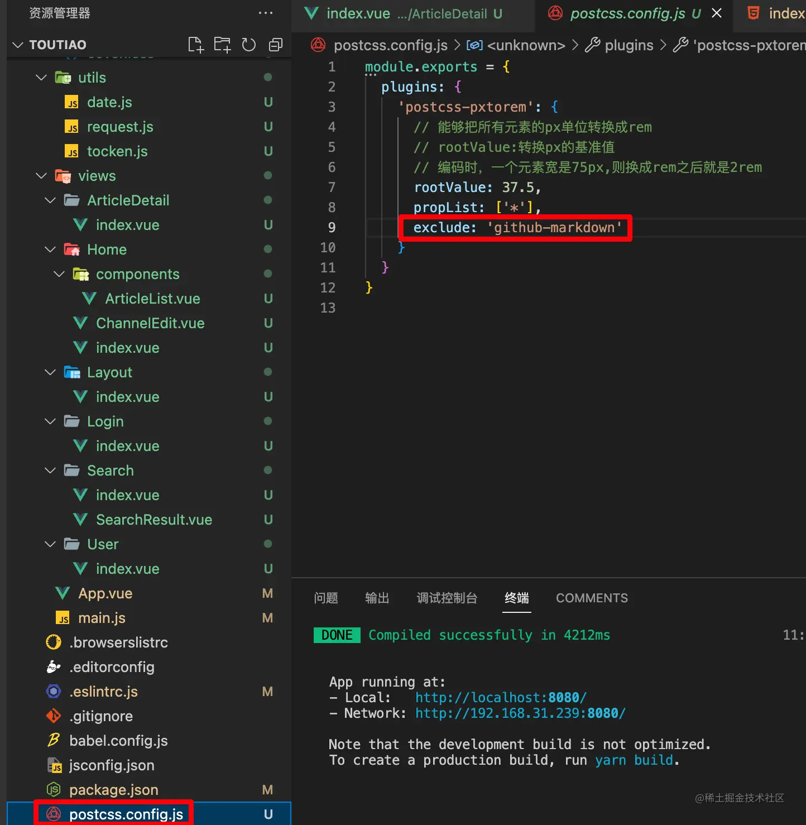Click the 'postcss-pxtorem' key in editor
Viewport: 806px width, 825px height.
coord(466,107)
